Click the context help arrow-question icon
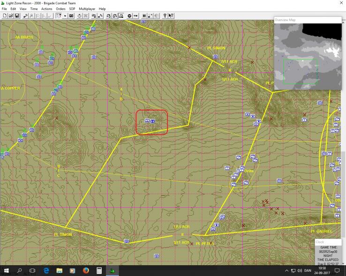The width and height of the screenshot is (346, 276). pyautogui.click(x=171, y=15)
